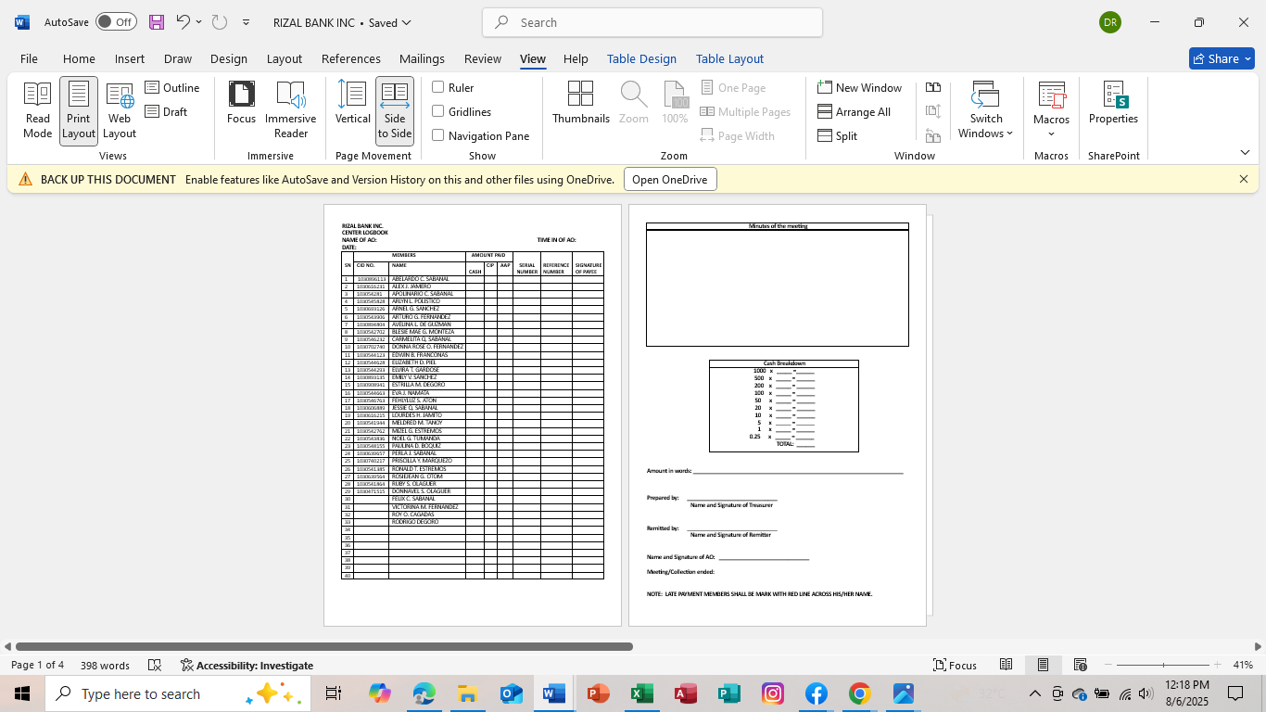Enable the Gridlines checkbox

[x=438, y=111]
